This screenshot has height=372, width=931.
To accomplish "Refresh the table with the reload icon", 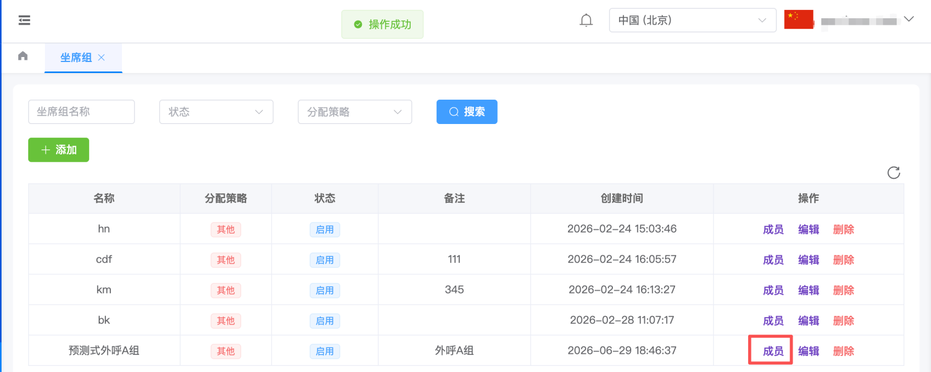I will (894, 173).
